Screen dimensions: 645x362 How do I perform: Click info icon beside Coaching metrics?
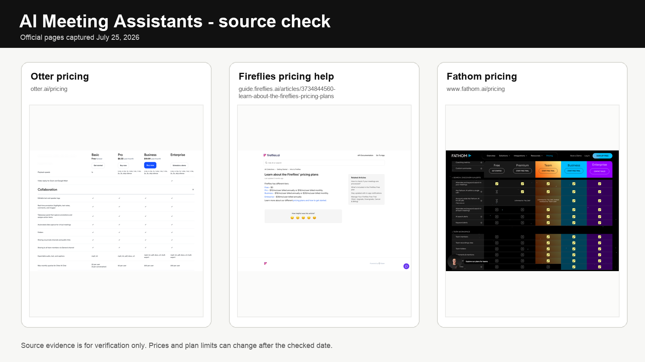(x=481, y=162)
